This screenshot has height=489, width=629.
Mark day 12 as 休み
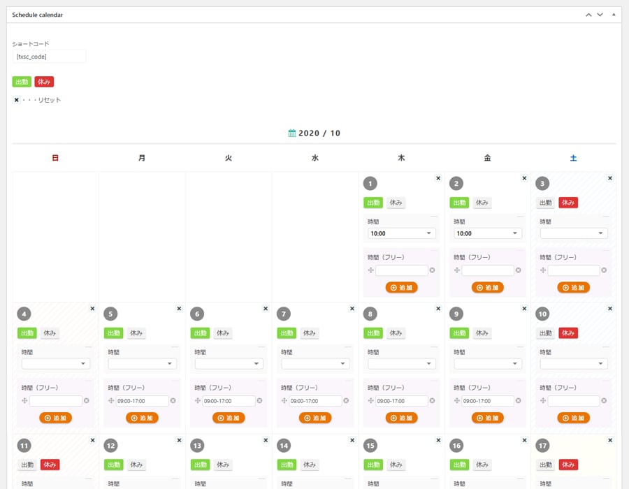point(136,465)
